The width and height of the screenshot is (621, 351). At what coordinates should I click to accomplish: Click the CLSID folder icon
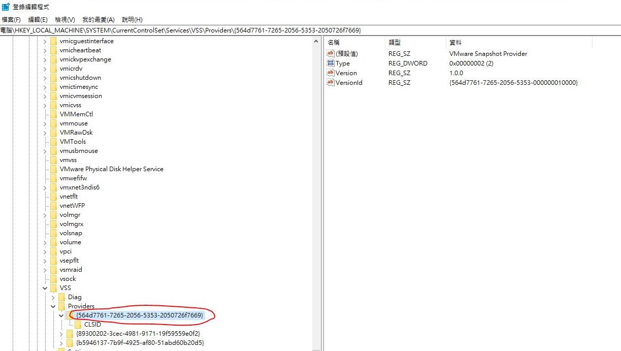[79, 324]
